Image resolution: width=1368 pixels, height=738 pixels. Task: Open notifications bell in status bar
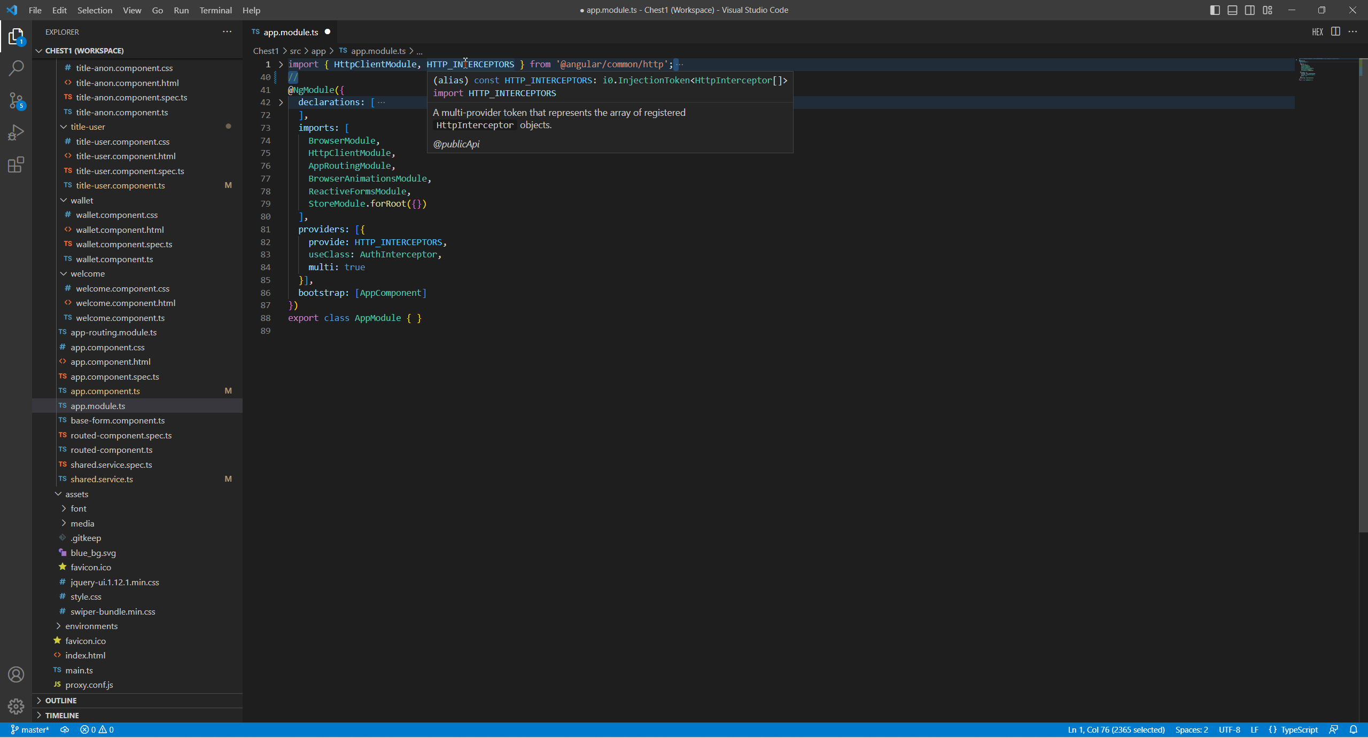(x=1354, y=729)
